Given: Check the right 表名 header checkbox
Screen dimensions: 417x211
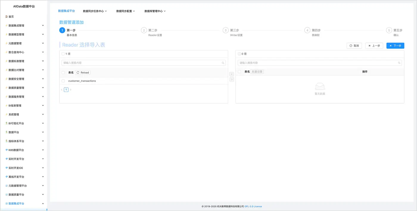Looking at the screenshot, I should click(239, 72).
